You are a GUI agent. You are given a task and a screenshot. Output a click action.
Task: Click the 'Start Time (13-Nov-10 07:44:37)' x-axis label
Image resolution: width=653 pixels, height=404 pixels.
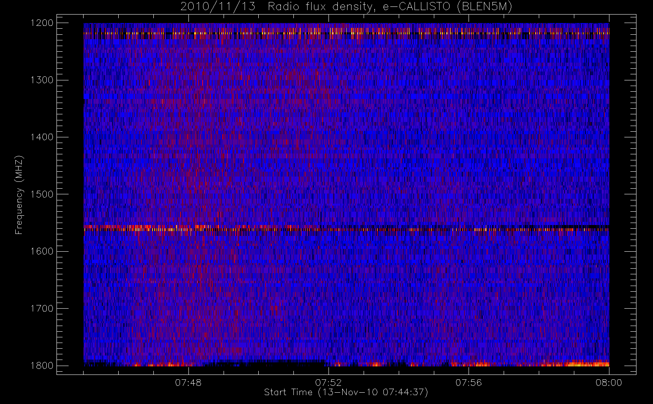pyautogui.click(x=346, y=392)
